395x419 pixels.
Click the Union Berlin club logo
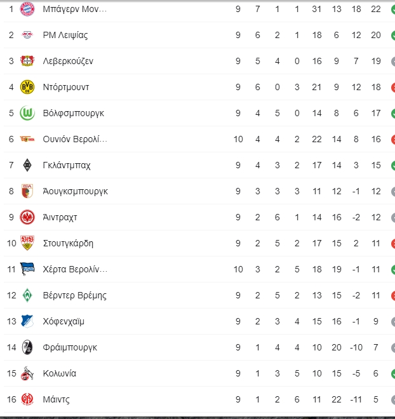(27, 139)
